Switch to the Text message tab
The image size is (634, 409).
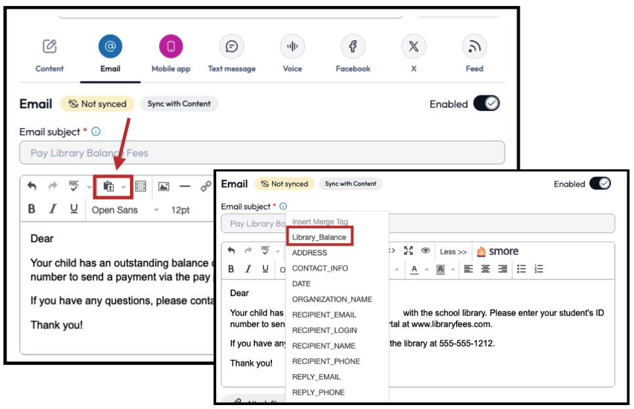[x=231, y=45]
